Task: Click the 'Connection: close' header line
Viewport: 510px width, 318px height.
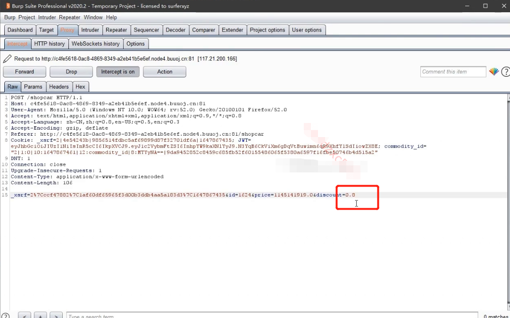Action: coord(38,165)
